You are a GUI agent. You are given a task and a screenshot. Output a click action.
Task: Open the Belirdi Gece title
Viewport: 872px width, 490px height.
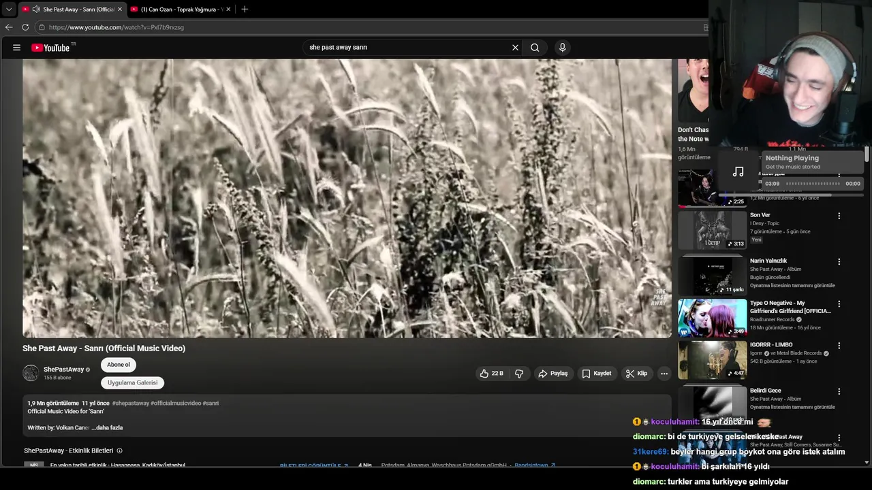click(766, 391)
